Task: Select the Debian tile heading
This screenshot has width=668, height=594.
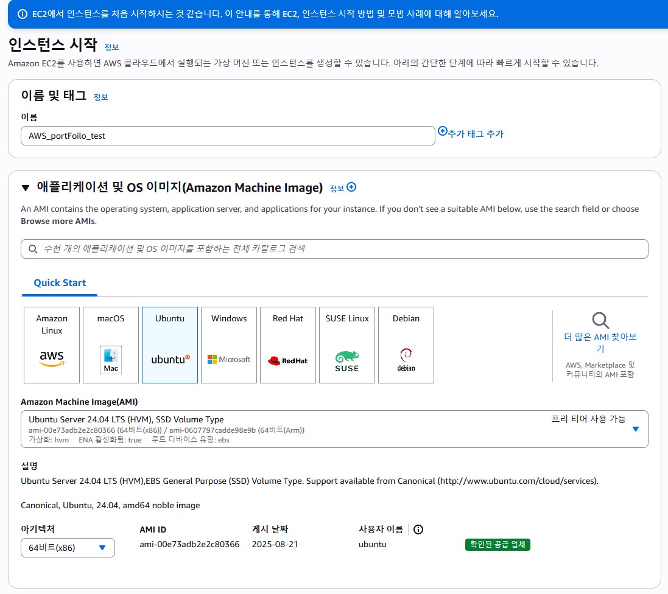Action: coord(406,318)
